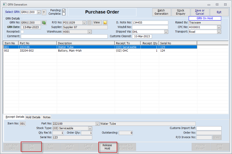Switch to the Notes tab
The width and height of the screenshot is (232, 154).
[x=47, y=117]
